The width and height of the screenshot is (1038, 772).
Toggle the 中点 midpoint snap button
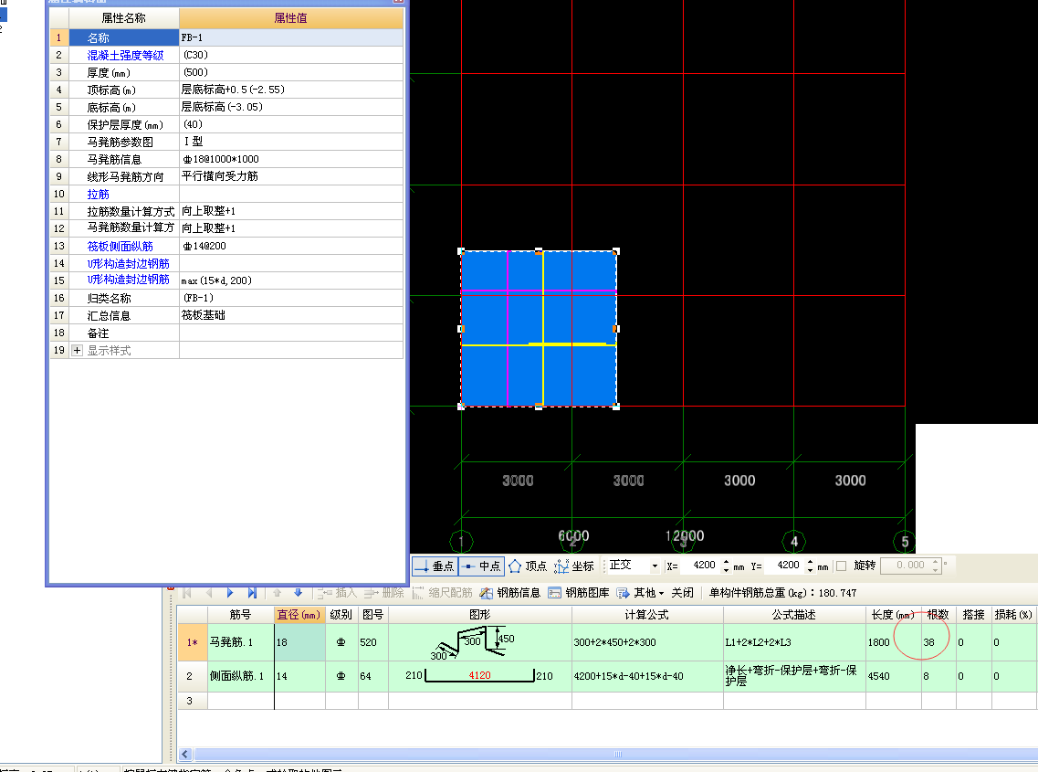[481, 566]
